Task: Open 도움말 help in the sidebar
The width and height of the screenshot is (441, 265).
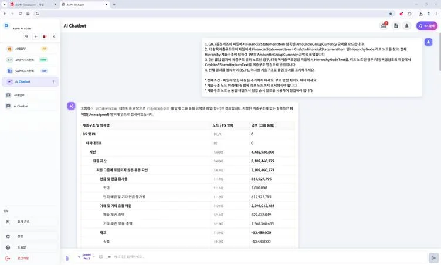Action: tap(21, 247)
